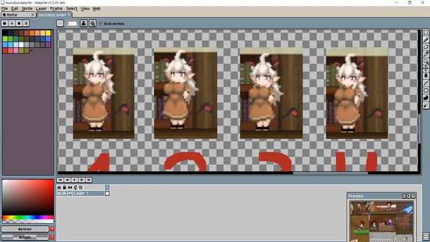Select the Eyedropper tool
Viewport: 430px width, 242px height.
point(426,54)
